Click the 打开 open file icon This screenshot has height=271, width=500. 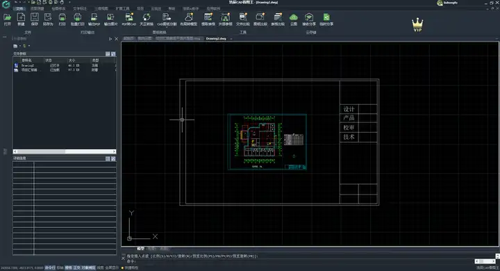(x=7, y=19)
